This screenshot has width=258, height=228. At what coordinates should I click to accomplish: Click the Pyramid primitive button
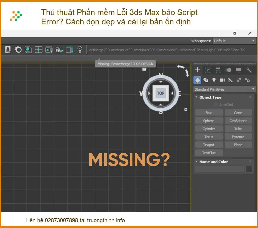238,137
